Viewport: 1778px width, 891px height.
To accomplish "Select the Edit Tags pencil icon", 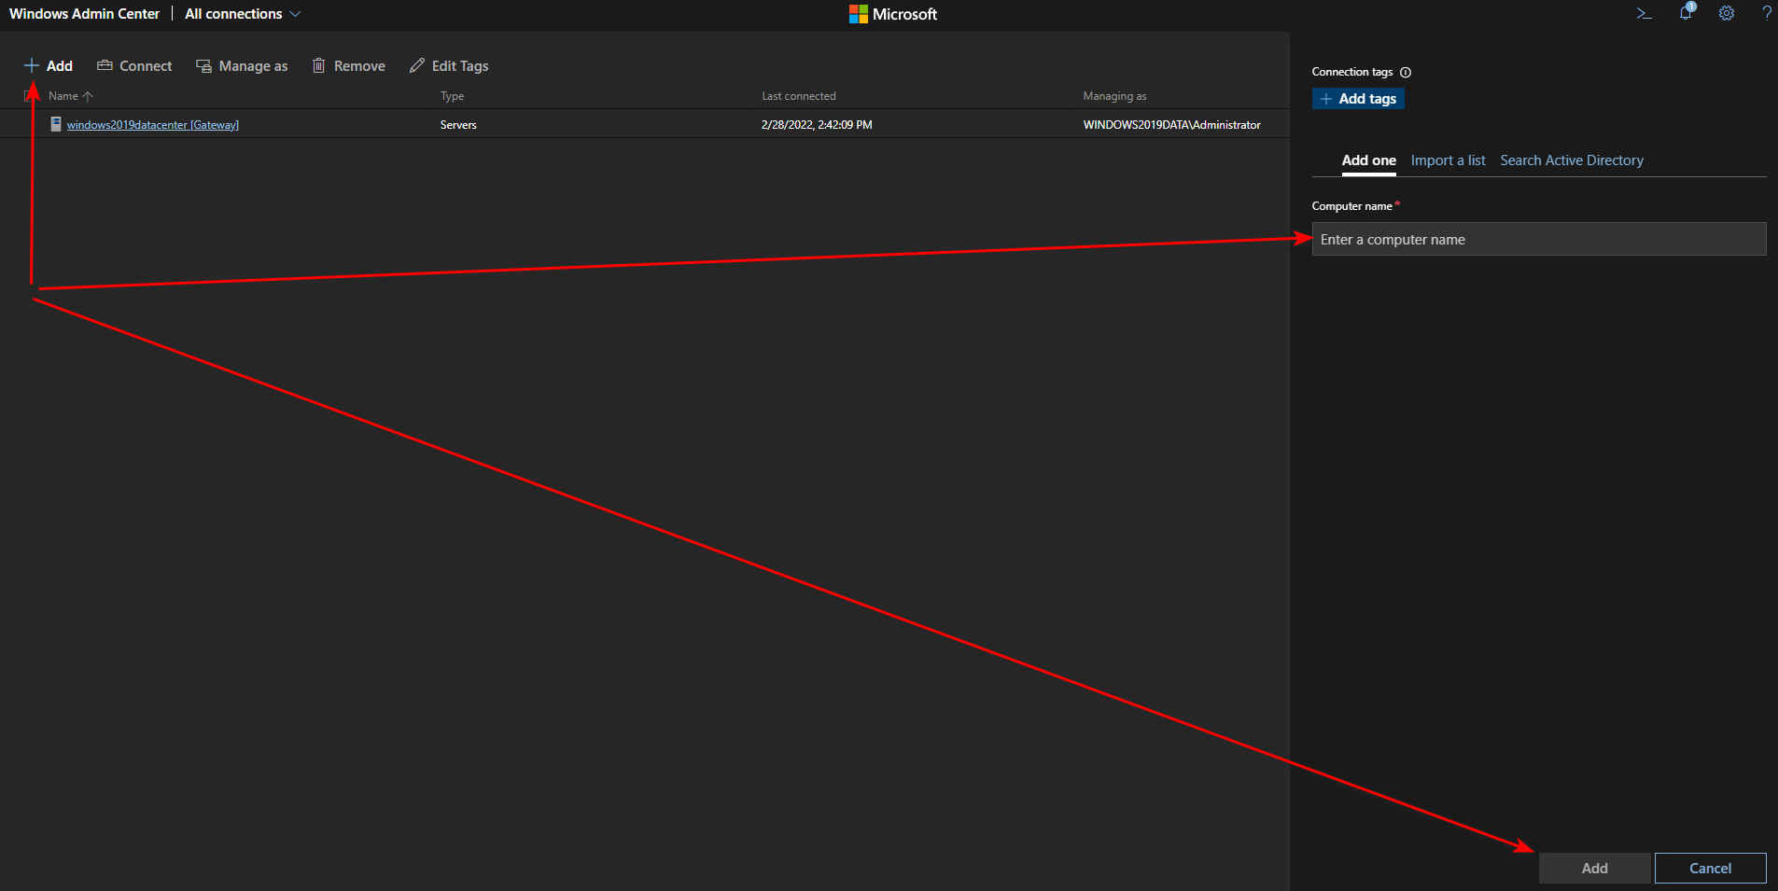I will pos(417,65).
